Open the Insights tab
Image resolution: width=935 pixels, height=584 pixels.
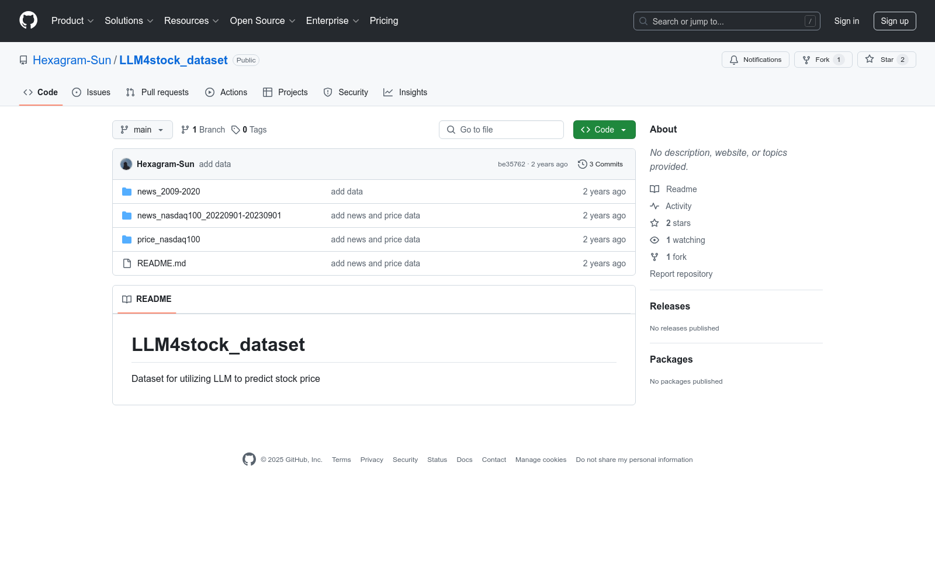tap(406, 92)
